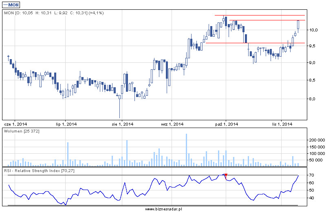This screenshot has height=212, width=326.
Task: Click the 'paź 1, 2014' date label
Action: (x=227, y=124)
